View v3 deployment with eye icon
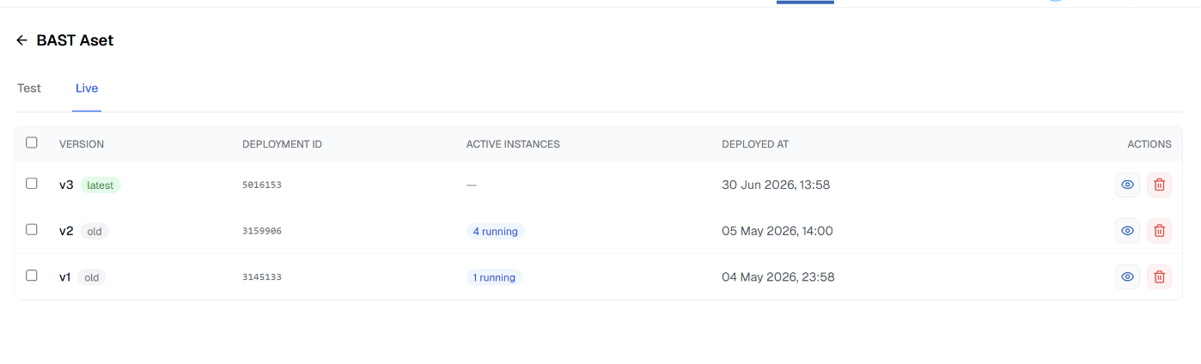1201x364 pixels. click(1127, 185)
